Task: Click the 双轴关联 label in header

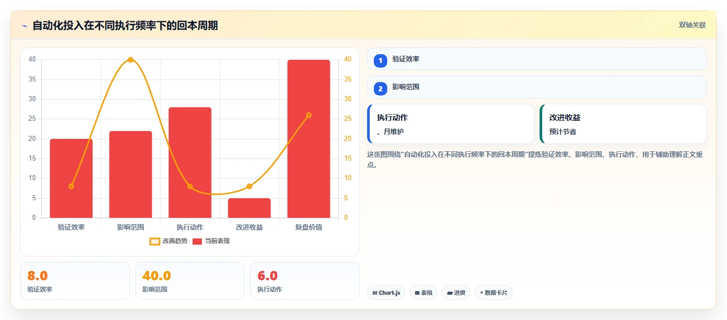Action: coord(692,25)
